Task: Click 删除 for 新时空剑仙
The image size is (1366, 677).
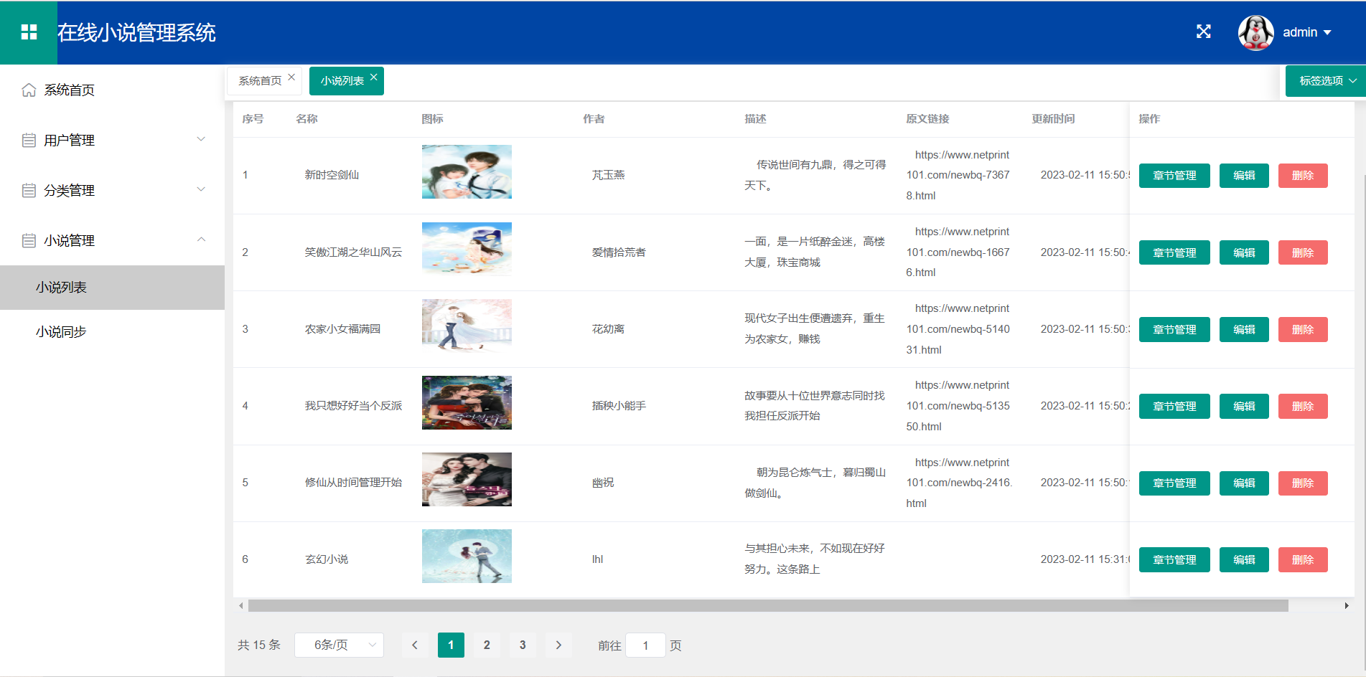Action: pyautogui.click(x=1303, y=176)
